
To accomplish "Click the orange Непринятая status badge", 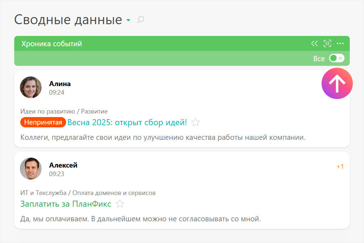I will (43, 122).
